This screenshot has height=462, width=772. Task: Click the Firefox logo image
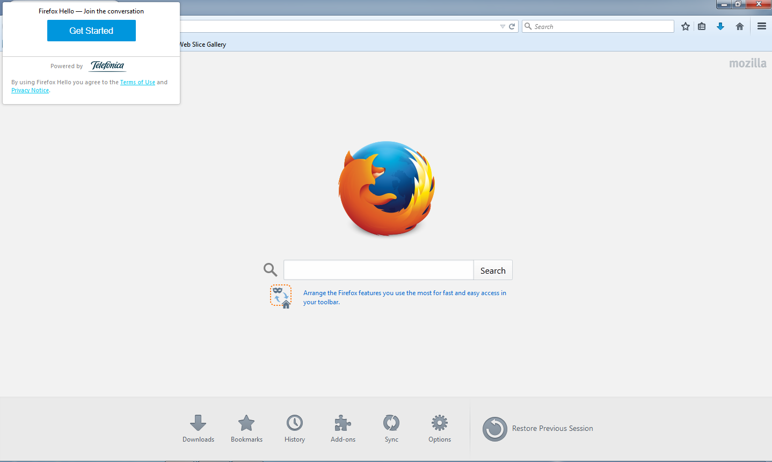tap(387, 188)
